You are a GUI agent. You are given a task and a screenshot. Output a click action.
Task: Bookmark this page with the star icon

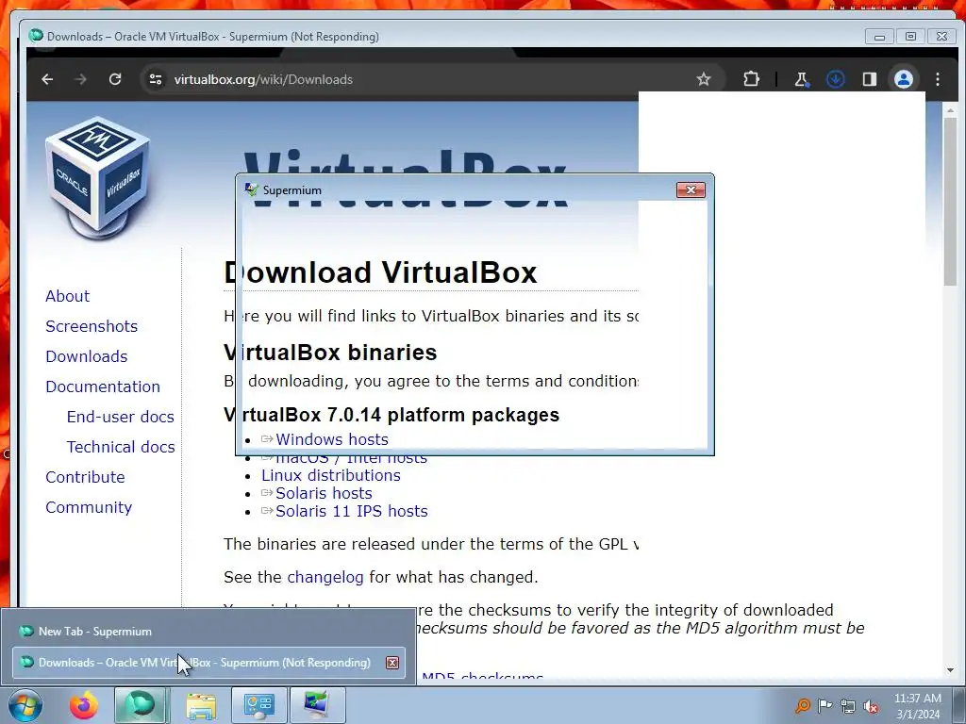(704, 79)
